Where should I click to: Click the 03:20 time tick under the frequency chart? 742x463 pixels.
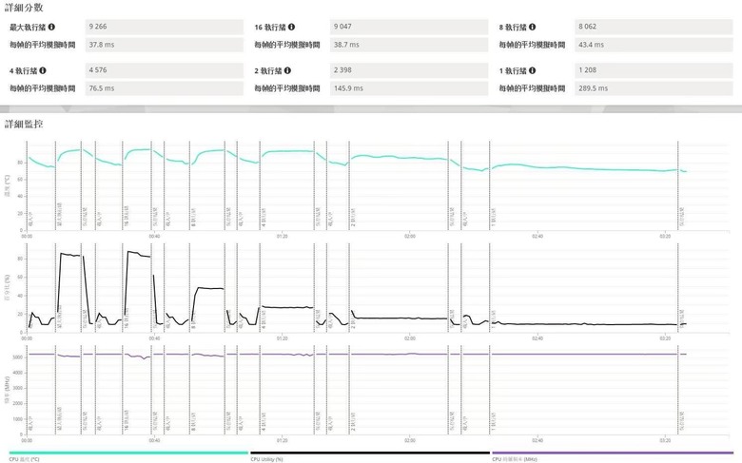click(665, 440)
